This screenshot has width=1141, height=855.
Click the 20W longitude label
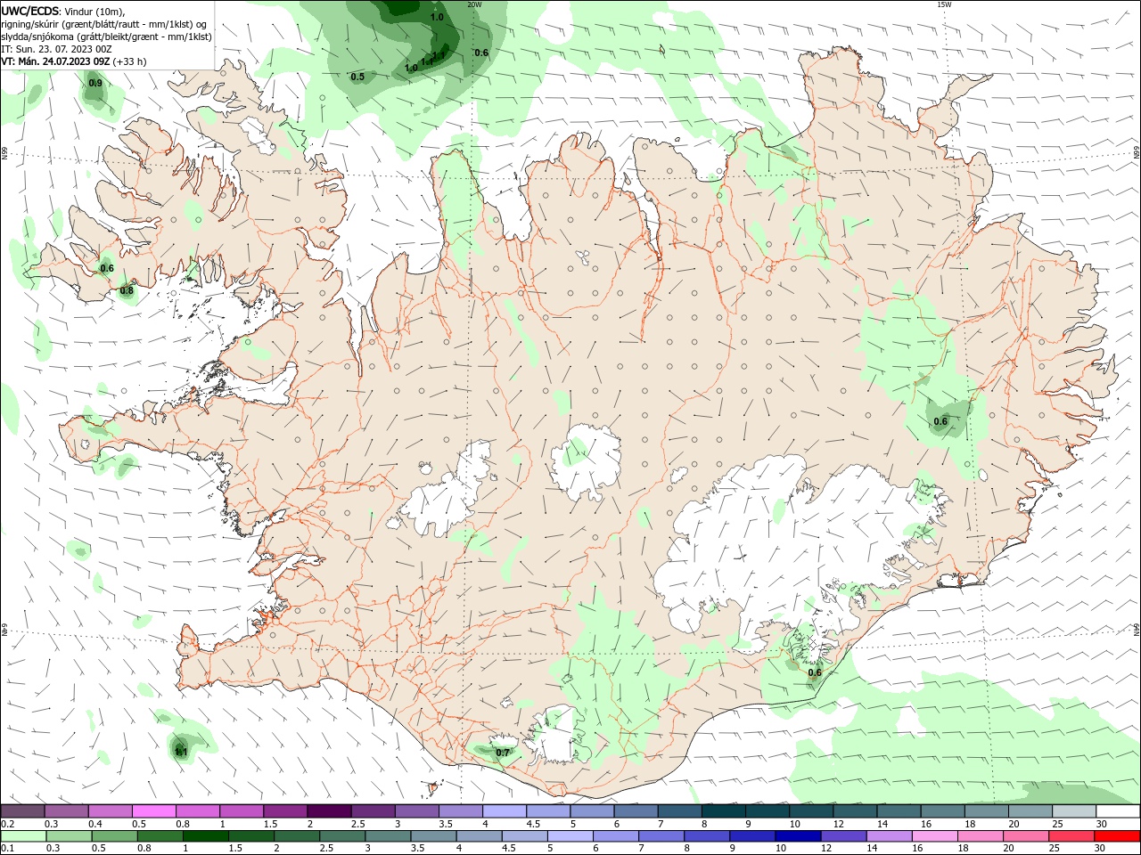pyautogui.click(x=474, y=4)
